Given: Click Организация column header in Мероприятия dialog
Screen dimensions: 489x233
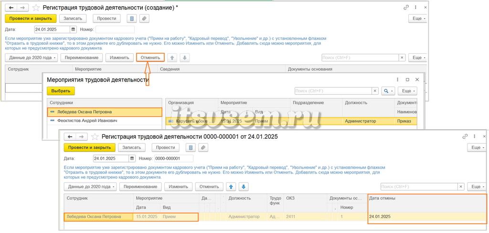Looking at the screenshot, I should click(x=191, y=102).
